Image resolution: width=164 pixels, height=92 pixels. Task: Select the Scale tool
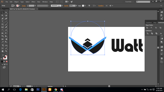pyautogui.click(x=6, y=30)
